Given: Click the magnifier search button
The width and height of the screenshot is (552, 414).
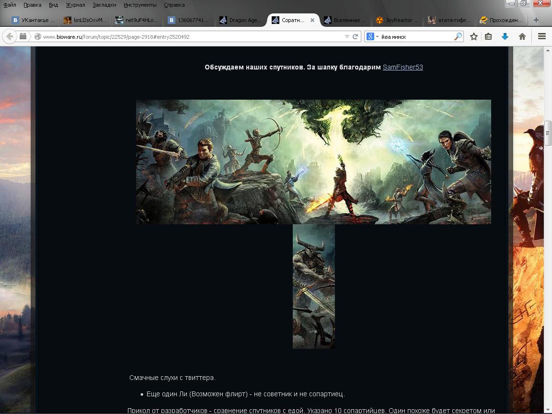Looking at the screenshot, I should (x=458, y=36).
